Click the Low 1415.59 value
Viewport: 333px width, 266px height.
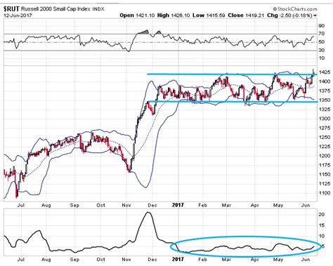click(209, 15)
